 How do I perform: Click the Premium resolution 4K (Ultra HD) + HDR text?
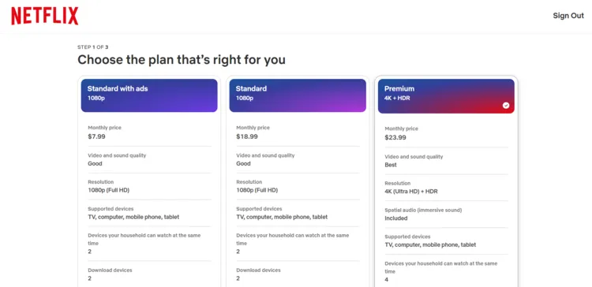click(x=411, y=192)
